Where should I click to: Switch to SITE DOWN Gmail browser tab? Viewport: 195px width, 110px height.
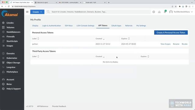coord(70,2)
